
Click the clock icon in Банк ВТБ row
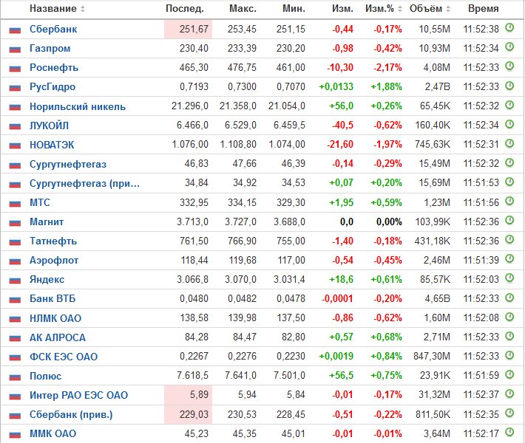coord(509,298)
